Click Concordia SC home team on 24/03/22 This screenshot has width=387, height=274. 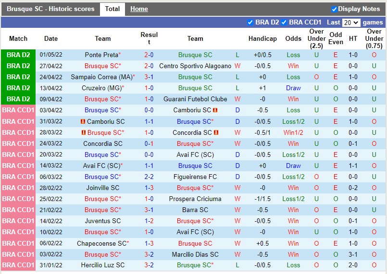(x=103, y=143)
